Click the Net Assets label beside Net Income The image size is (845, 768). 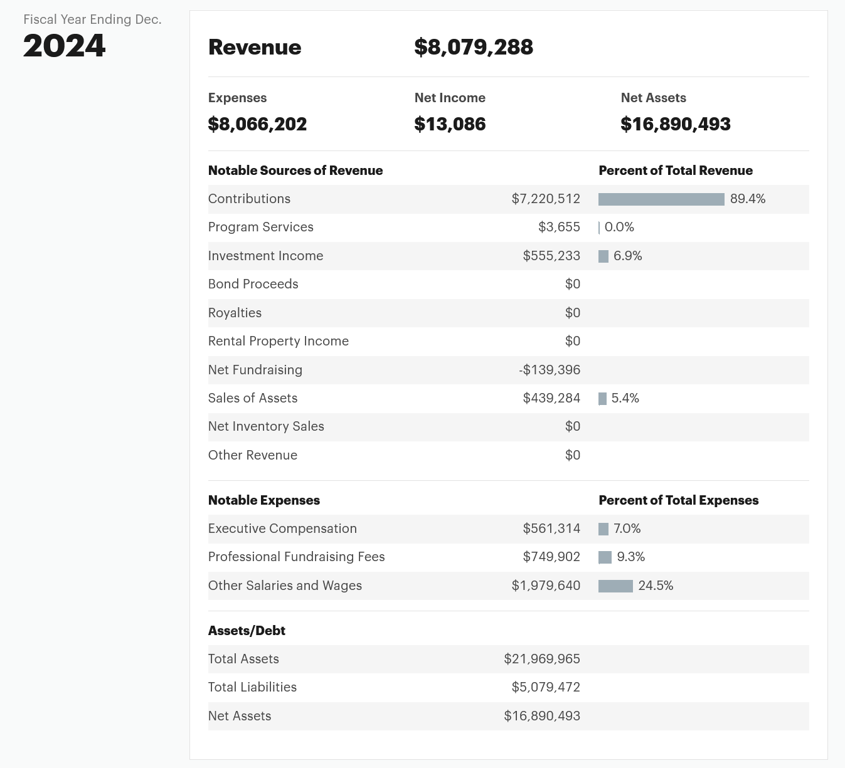[653, 98]
